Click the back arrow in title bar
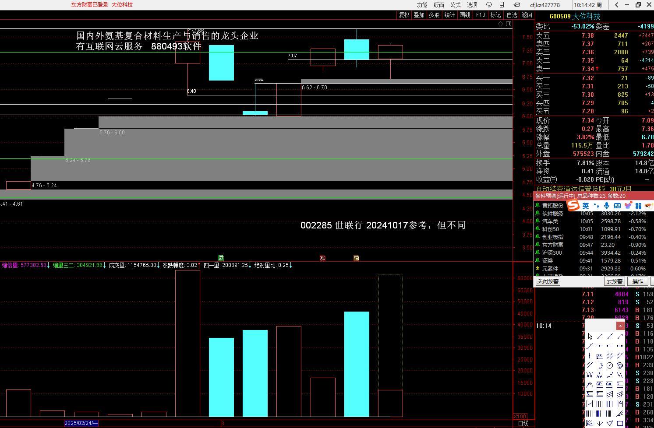This screenshot has height=428, width=654. pyautogui.click(x=617, y=5)
